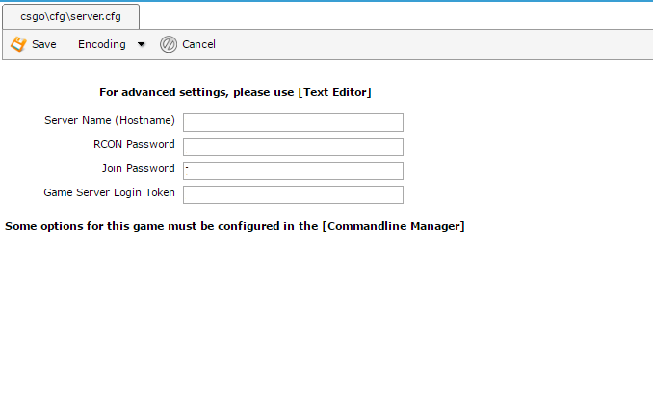Focus the RCON Password input field
Screen dimensions: 653x403
click(293, 147)
